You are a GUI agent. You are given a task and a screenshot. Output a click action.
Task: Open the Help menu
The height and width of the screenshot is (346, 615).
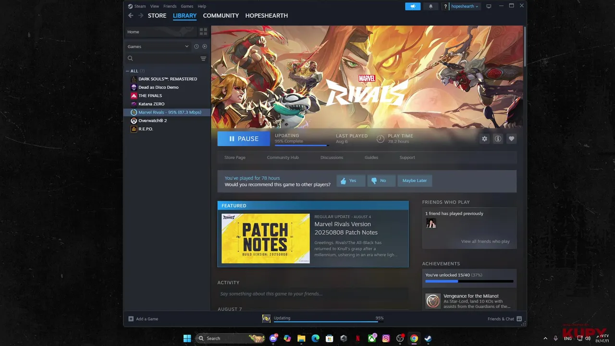coord(202,6)
